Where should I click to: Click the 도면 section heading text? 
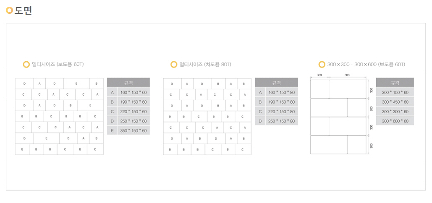(24, 10)
